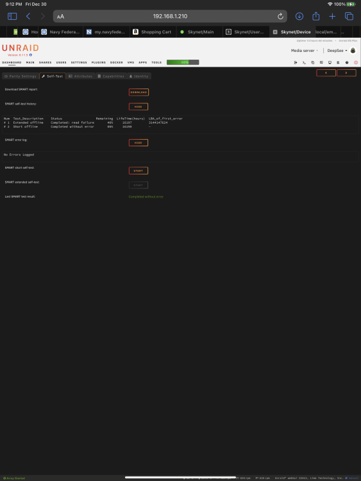
Task: Click the feedback comment icon
Action: 321,63
